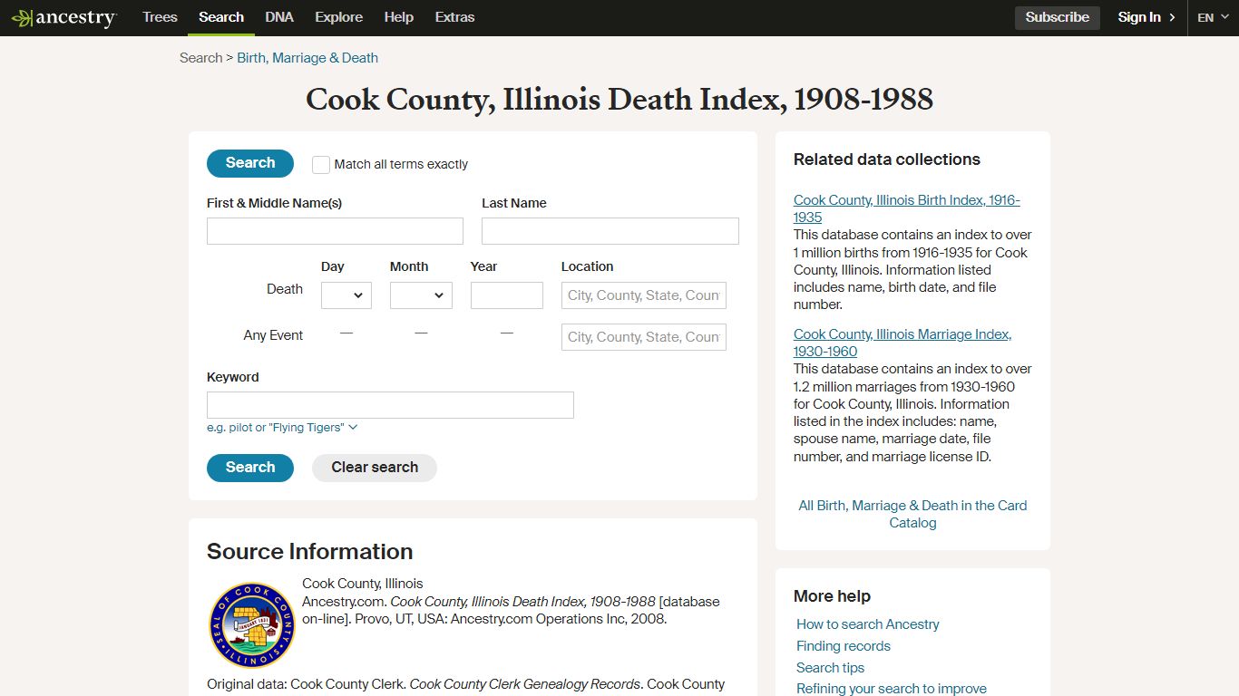The image size is (1239, 696).
Task: Click the top Search button in form
Action: (250, 163)
